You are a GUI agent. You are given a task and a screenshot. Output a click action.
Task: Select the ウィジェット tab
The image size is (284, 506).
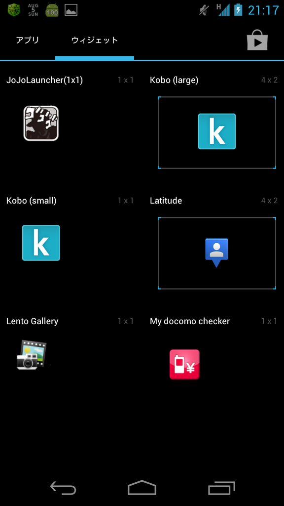point(95,41)
